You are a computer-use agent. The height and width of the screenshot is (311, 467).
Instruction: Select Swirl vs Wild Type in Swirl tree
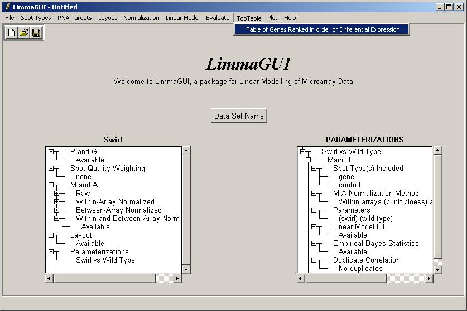coord(105,260)
